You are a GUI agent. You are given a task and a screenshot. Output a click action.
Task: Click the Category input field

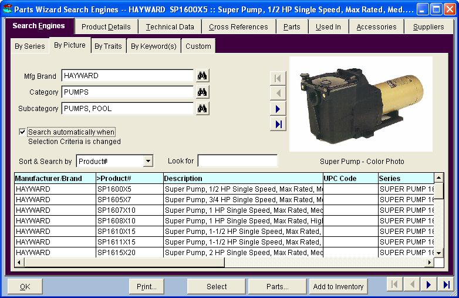coord(127,92)
